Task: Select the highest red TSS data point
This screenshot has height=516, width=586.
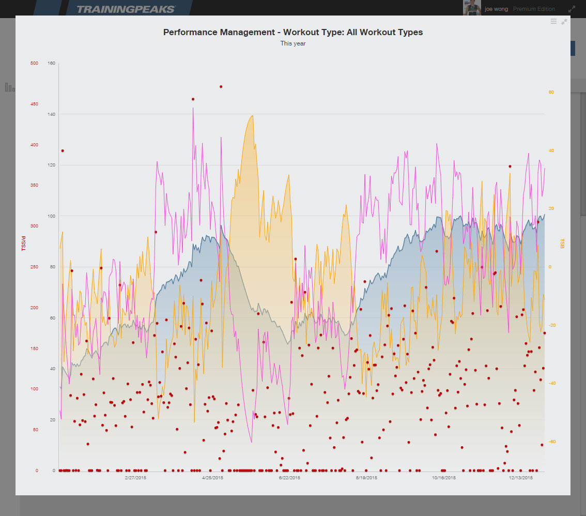Action: pos(221,87)
